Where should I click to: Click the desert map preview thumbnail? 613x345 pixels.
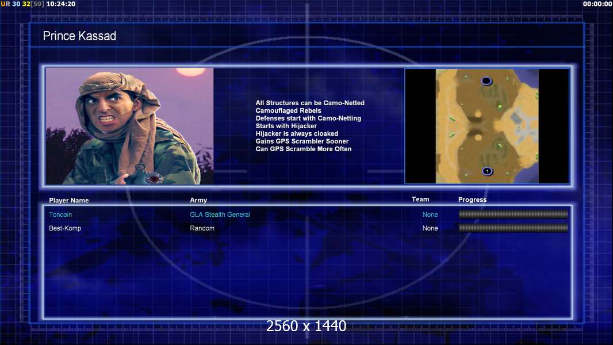tap(486, 126)
